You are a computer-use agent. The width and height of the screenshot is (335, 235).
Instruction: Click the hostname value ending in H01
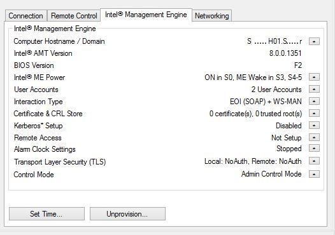coord(274,41)
